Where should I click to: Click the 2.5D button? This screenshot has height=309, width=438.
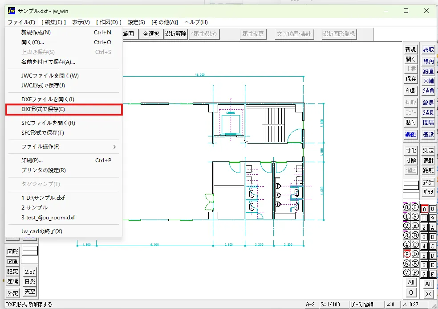click(30, 272)
